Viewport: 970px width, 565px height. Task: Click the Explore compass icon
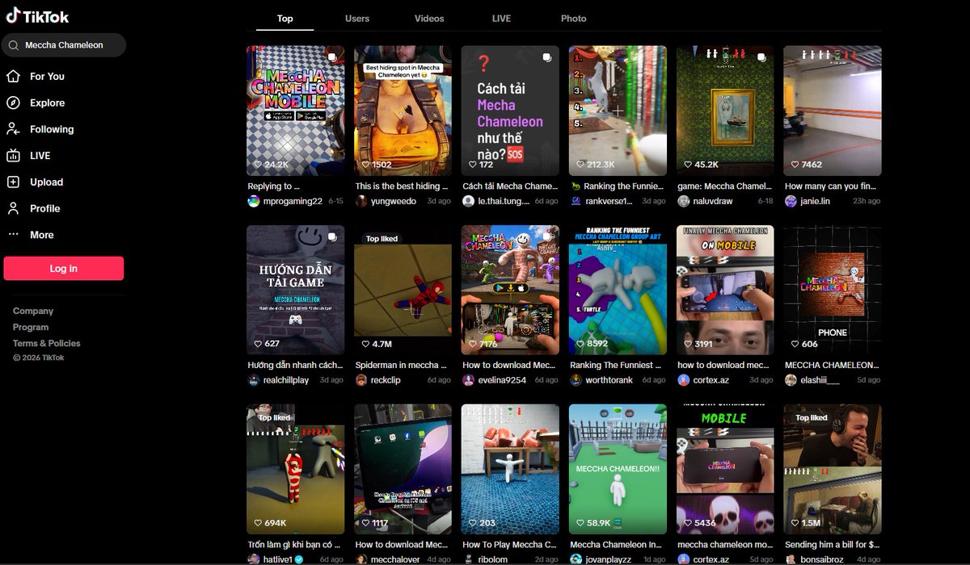pos(13,103)
